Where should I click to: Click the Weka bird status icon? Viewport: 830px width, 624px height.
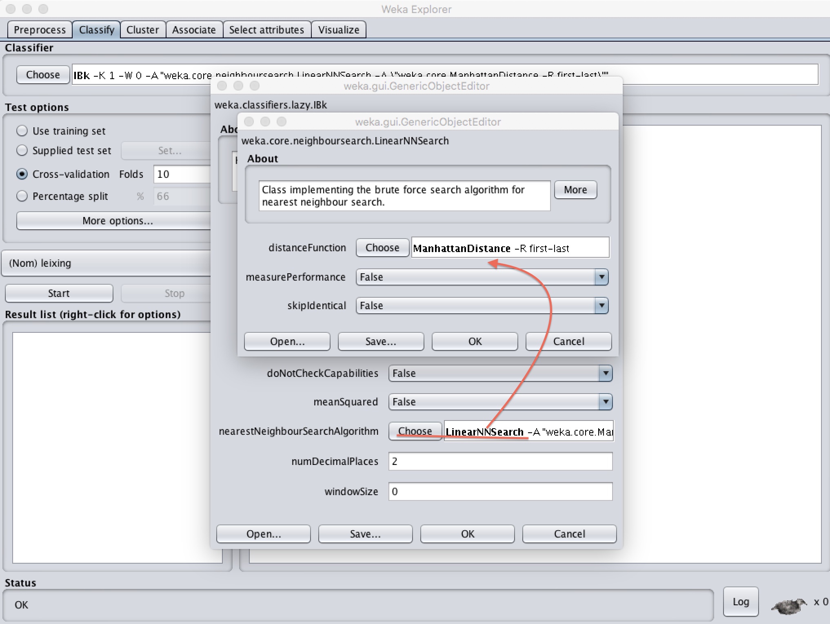[x=788, y=606]
